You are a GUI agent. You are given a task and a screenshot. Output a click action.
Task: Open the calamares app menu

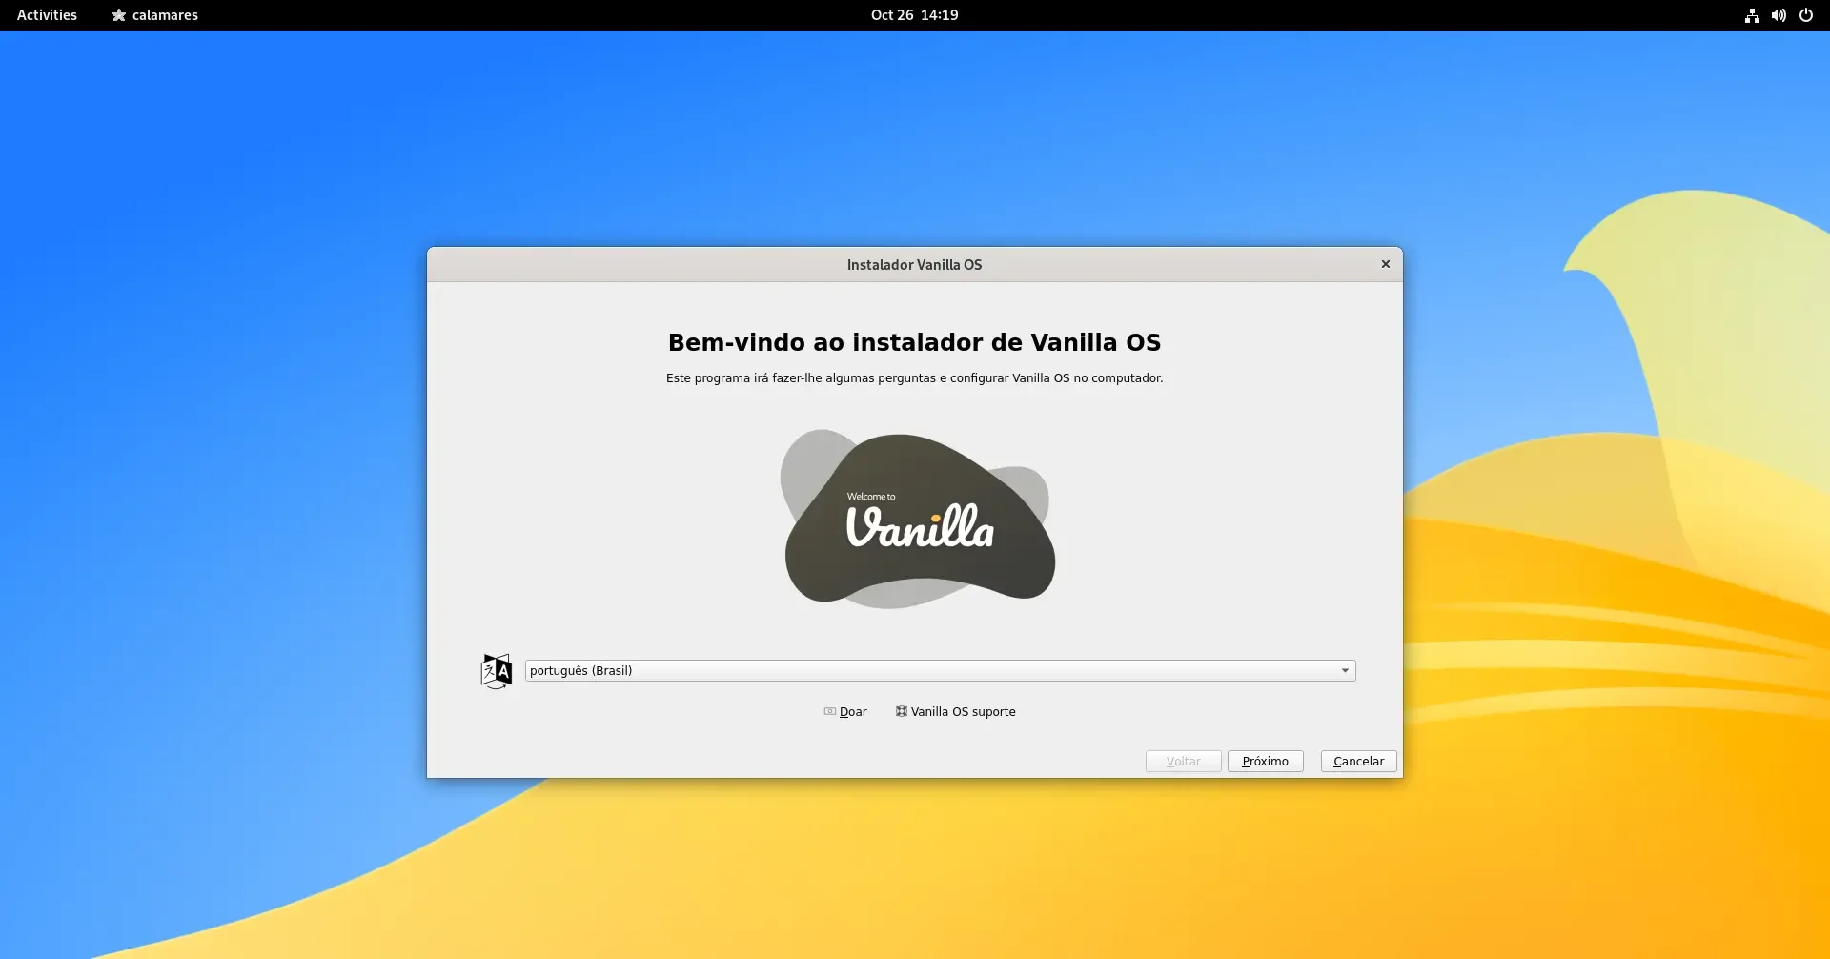pyautogui.click(x=154, y=15)
